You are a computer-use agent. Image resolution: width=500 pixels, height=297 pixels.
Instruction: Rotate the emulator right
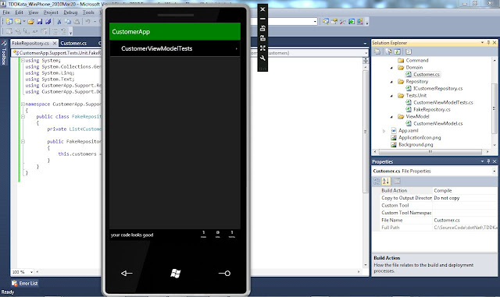coord(262,38)
